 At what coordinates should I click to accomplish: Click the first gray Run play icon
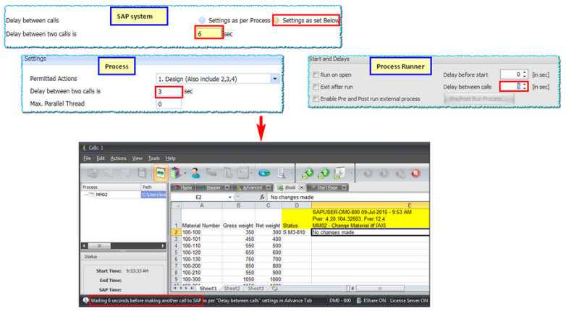(x=368, y=173)
